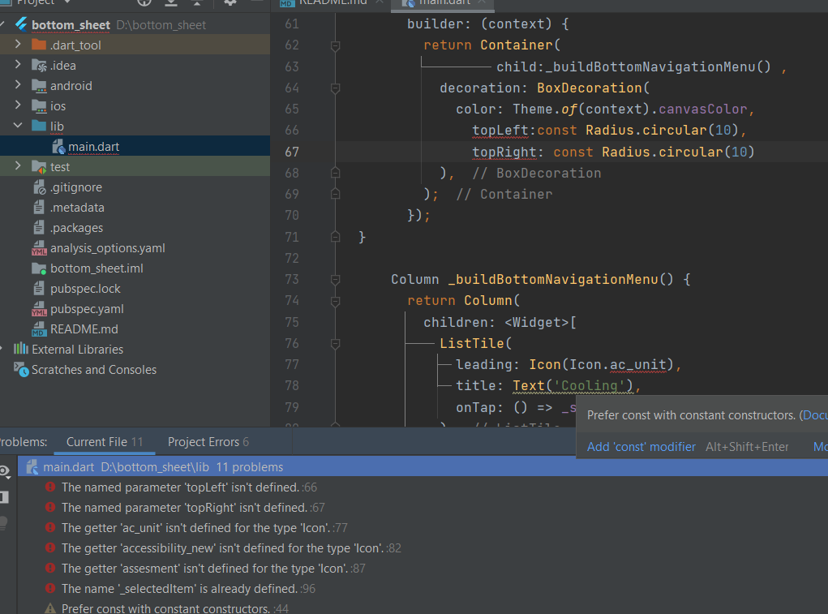This screenshot has width=828, height=614.
Task: Expand the android folder
Action: pos(18,85)
